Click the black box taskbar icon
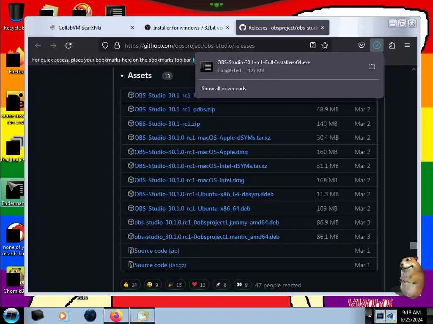The width and height of the screenshot is (433, 324). click(x=37, y=316)
